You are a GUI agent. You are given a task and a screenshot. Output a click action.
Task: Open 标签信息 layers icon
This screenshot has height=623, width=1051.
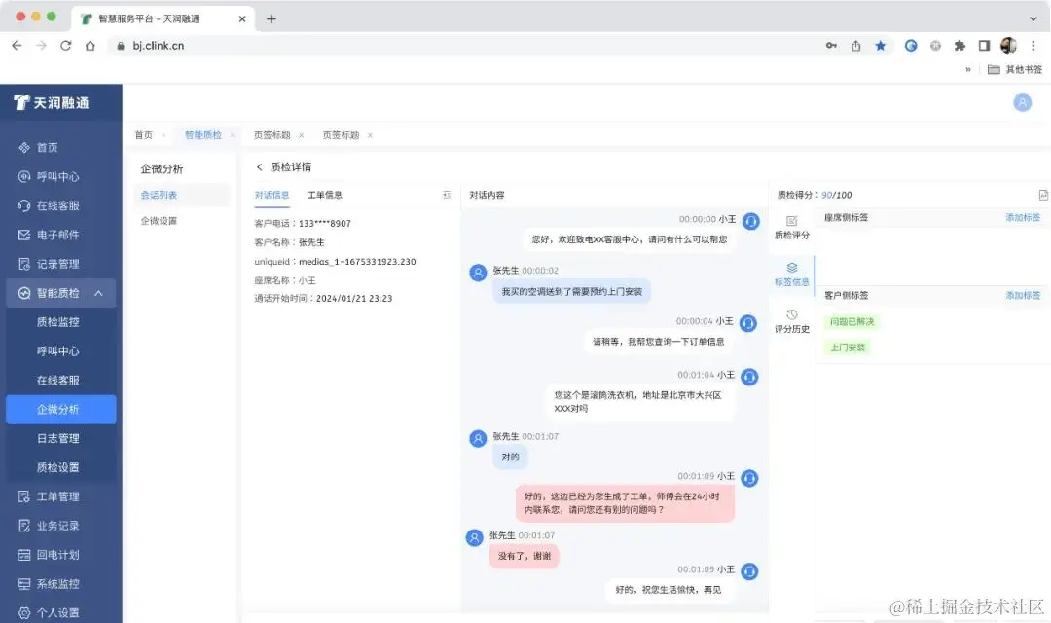[x=791, y=268]
